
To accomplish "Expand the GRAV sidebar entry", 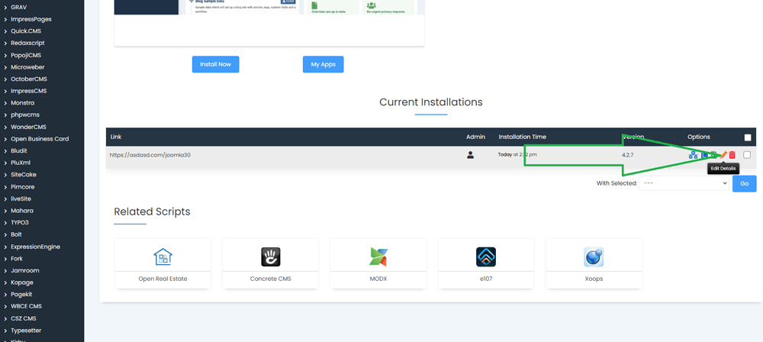I will point(18,8).
